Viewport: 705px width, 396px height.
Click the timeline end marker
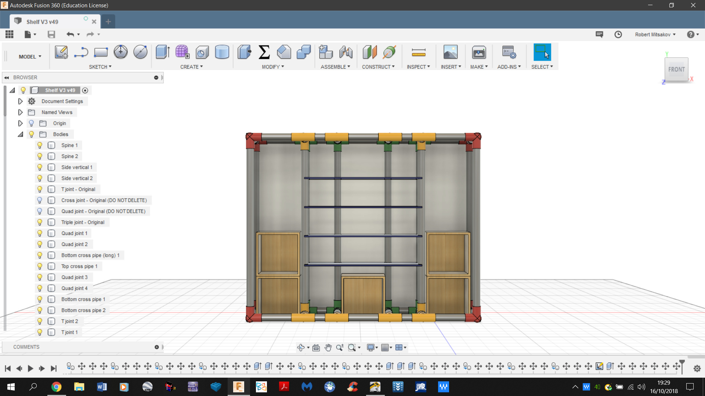tap(682, 366)
